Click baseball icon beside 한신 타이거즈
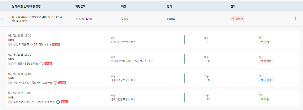Screen dimensions: 303x110 (10, 83)
